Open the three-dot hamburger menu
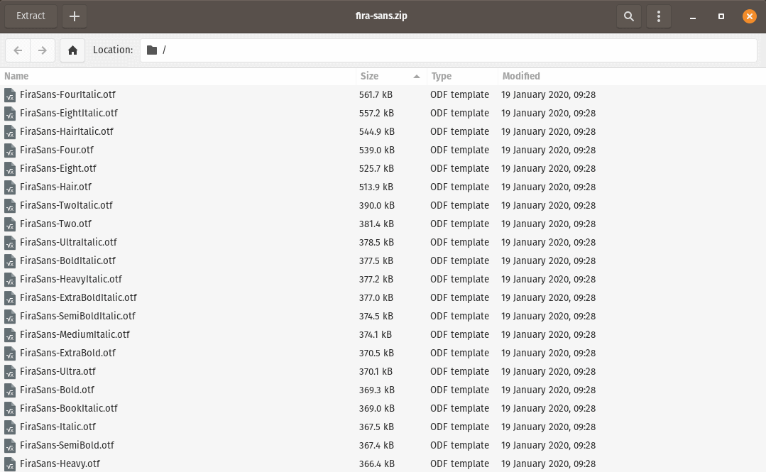The width and height of the screenshot is (766, 472). pyautogui.click(x=660, y=16)
